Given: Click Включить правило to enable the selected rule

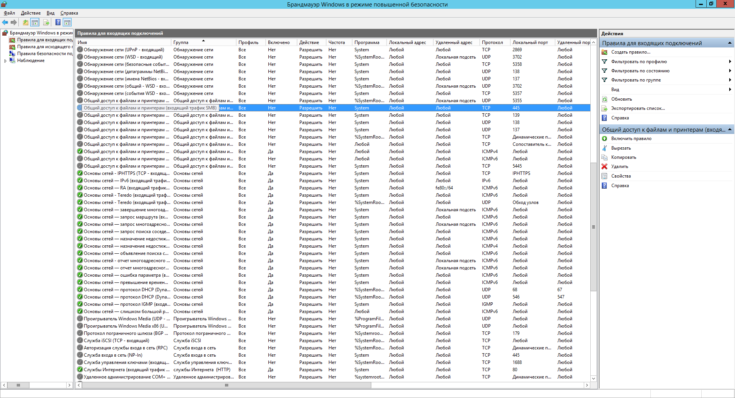Looking at the screenshot, I should (x=631, y=139).
